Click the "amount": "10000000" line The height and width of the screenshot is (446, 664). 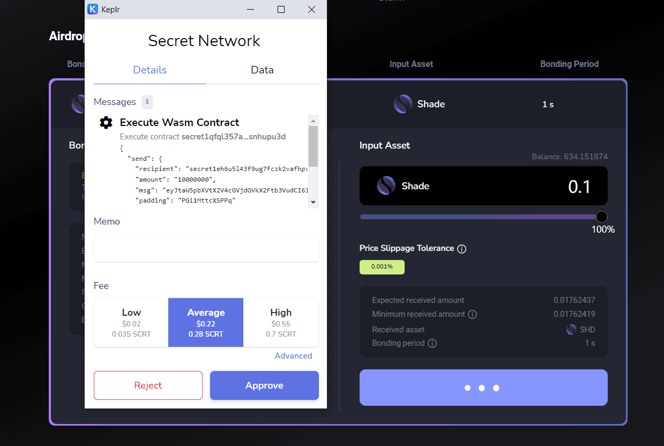coord(176,180)
